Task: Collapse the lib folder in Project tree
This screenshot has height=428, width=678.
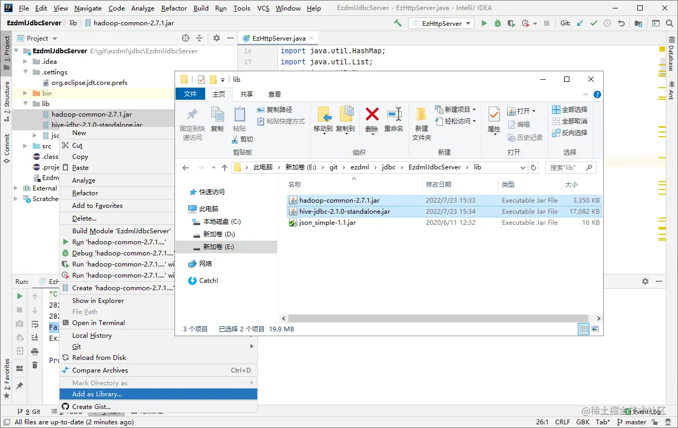Action: (25, 103)
